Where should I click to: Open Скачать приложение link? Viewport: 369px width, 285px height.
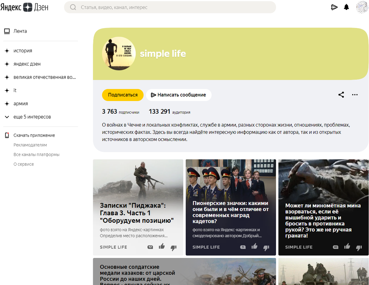(x=34, y=135)
